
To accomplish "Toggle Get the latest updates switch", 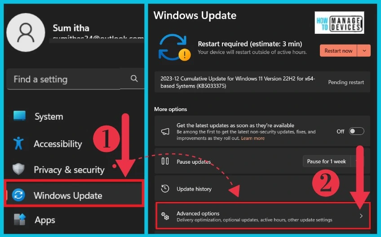I will tap(356, 131).
